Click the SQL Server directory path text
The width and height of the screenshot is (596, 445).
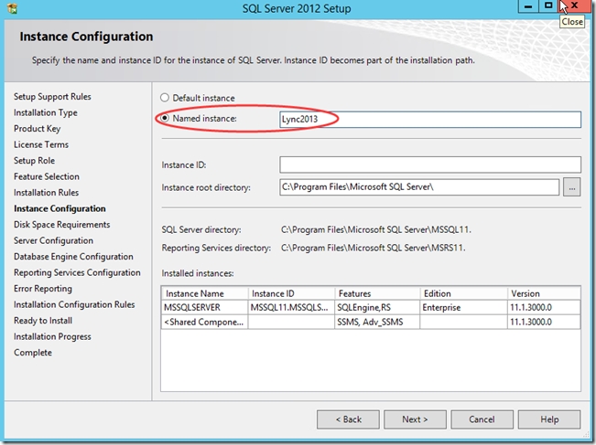coord(376,230)
